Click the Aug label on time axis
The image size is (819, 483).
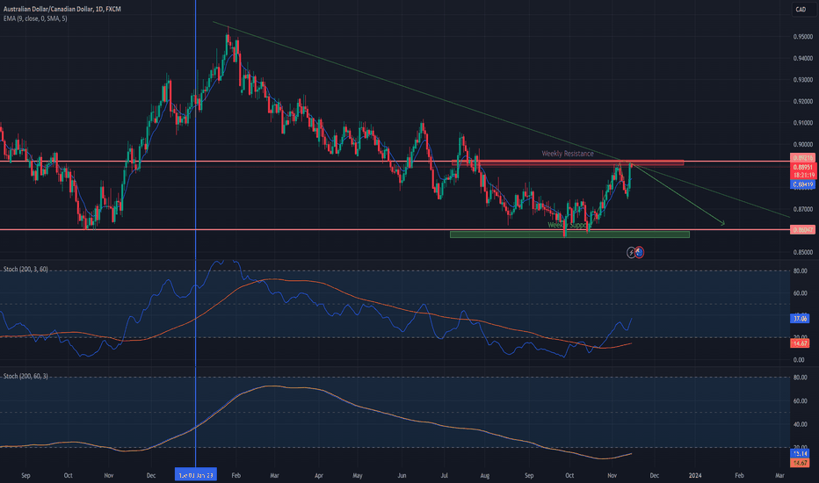485,476
